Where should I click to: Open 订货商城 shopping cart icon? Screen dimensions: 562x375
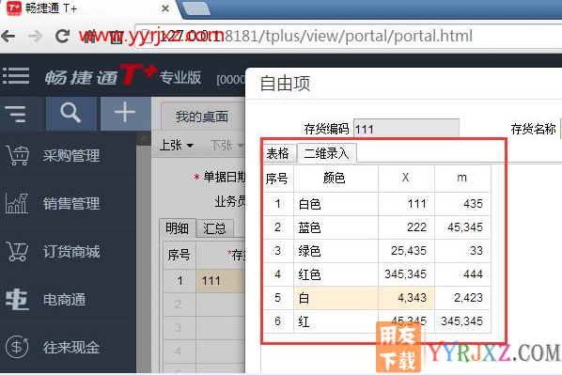[17, 251]
